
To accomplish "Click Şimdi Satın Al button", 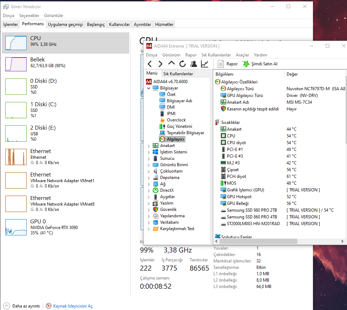I will pos(260,64).
